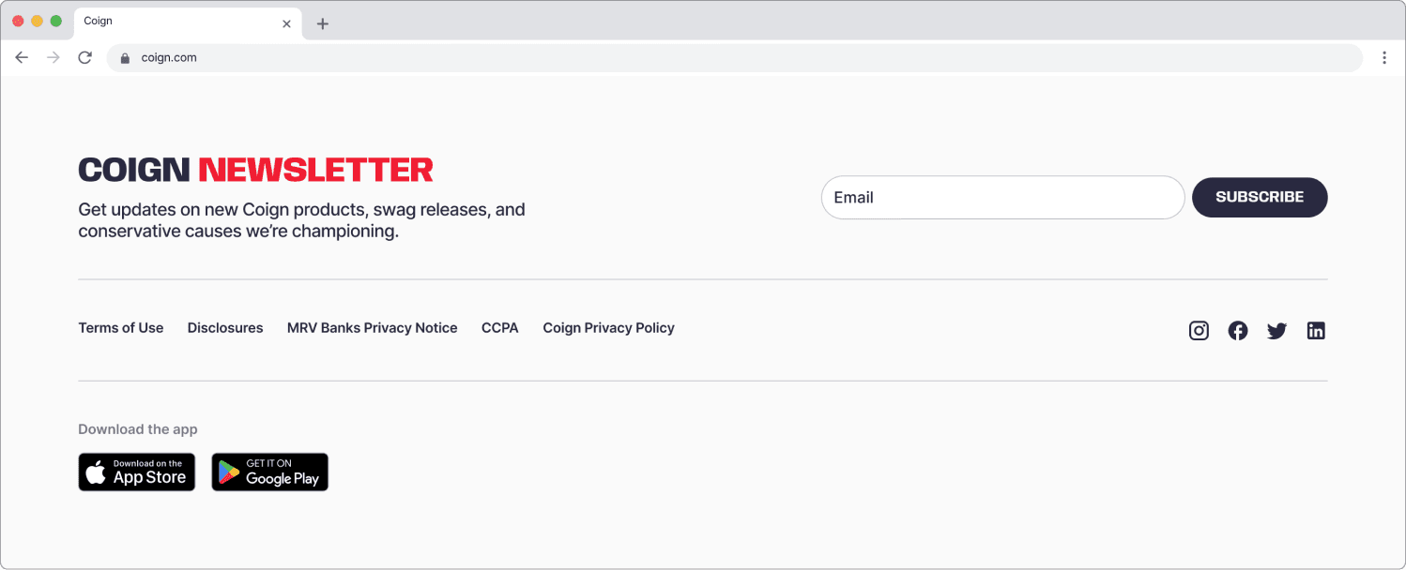
Task: Click inside the Email input field
Action: pos(1002,197)
